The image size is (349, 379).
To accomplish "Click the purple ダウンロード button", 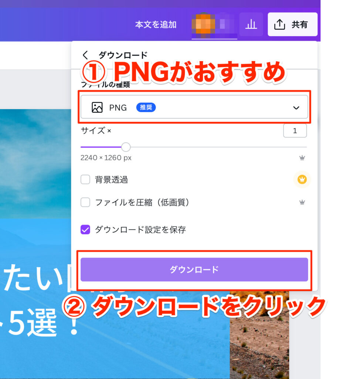I will [x=194, y=269].
